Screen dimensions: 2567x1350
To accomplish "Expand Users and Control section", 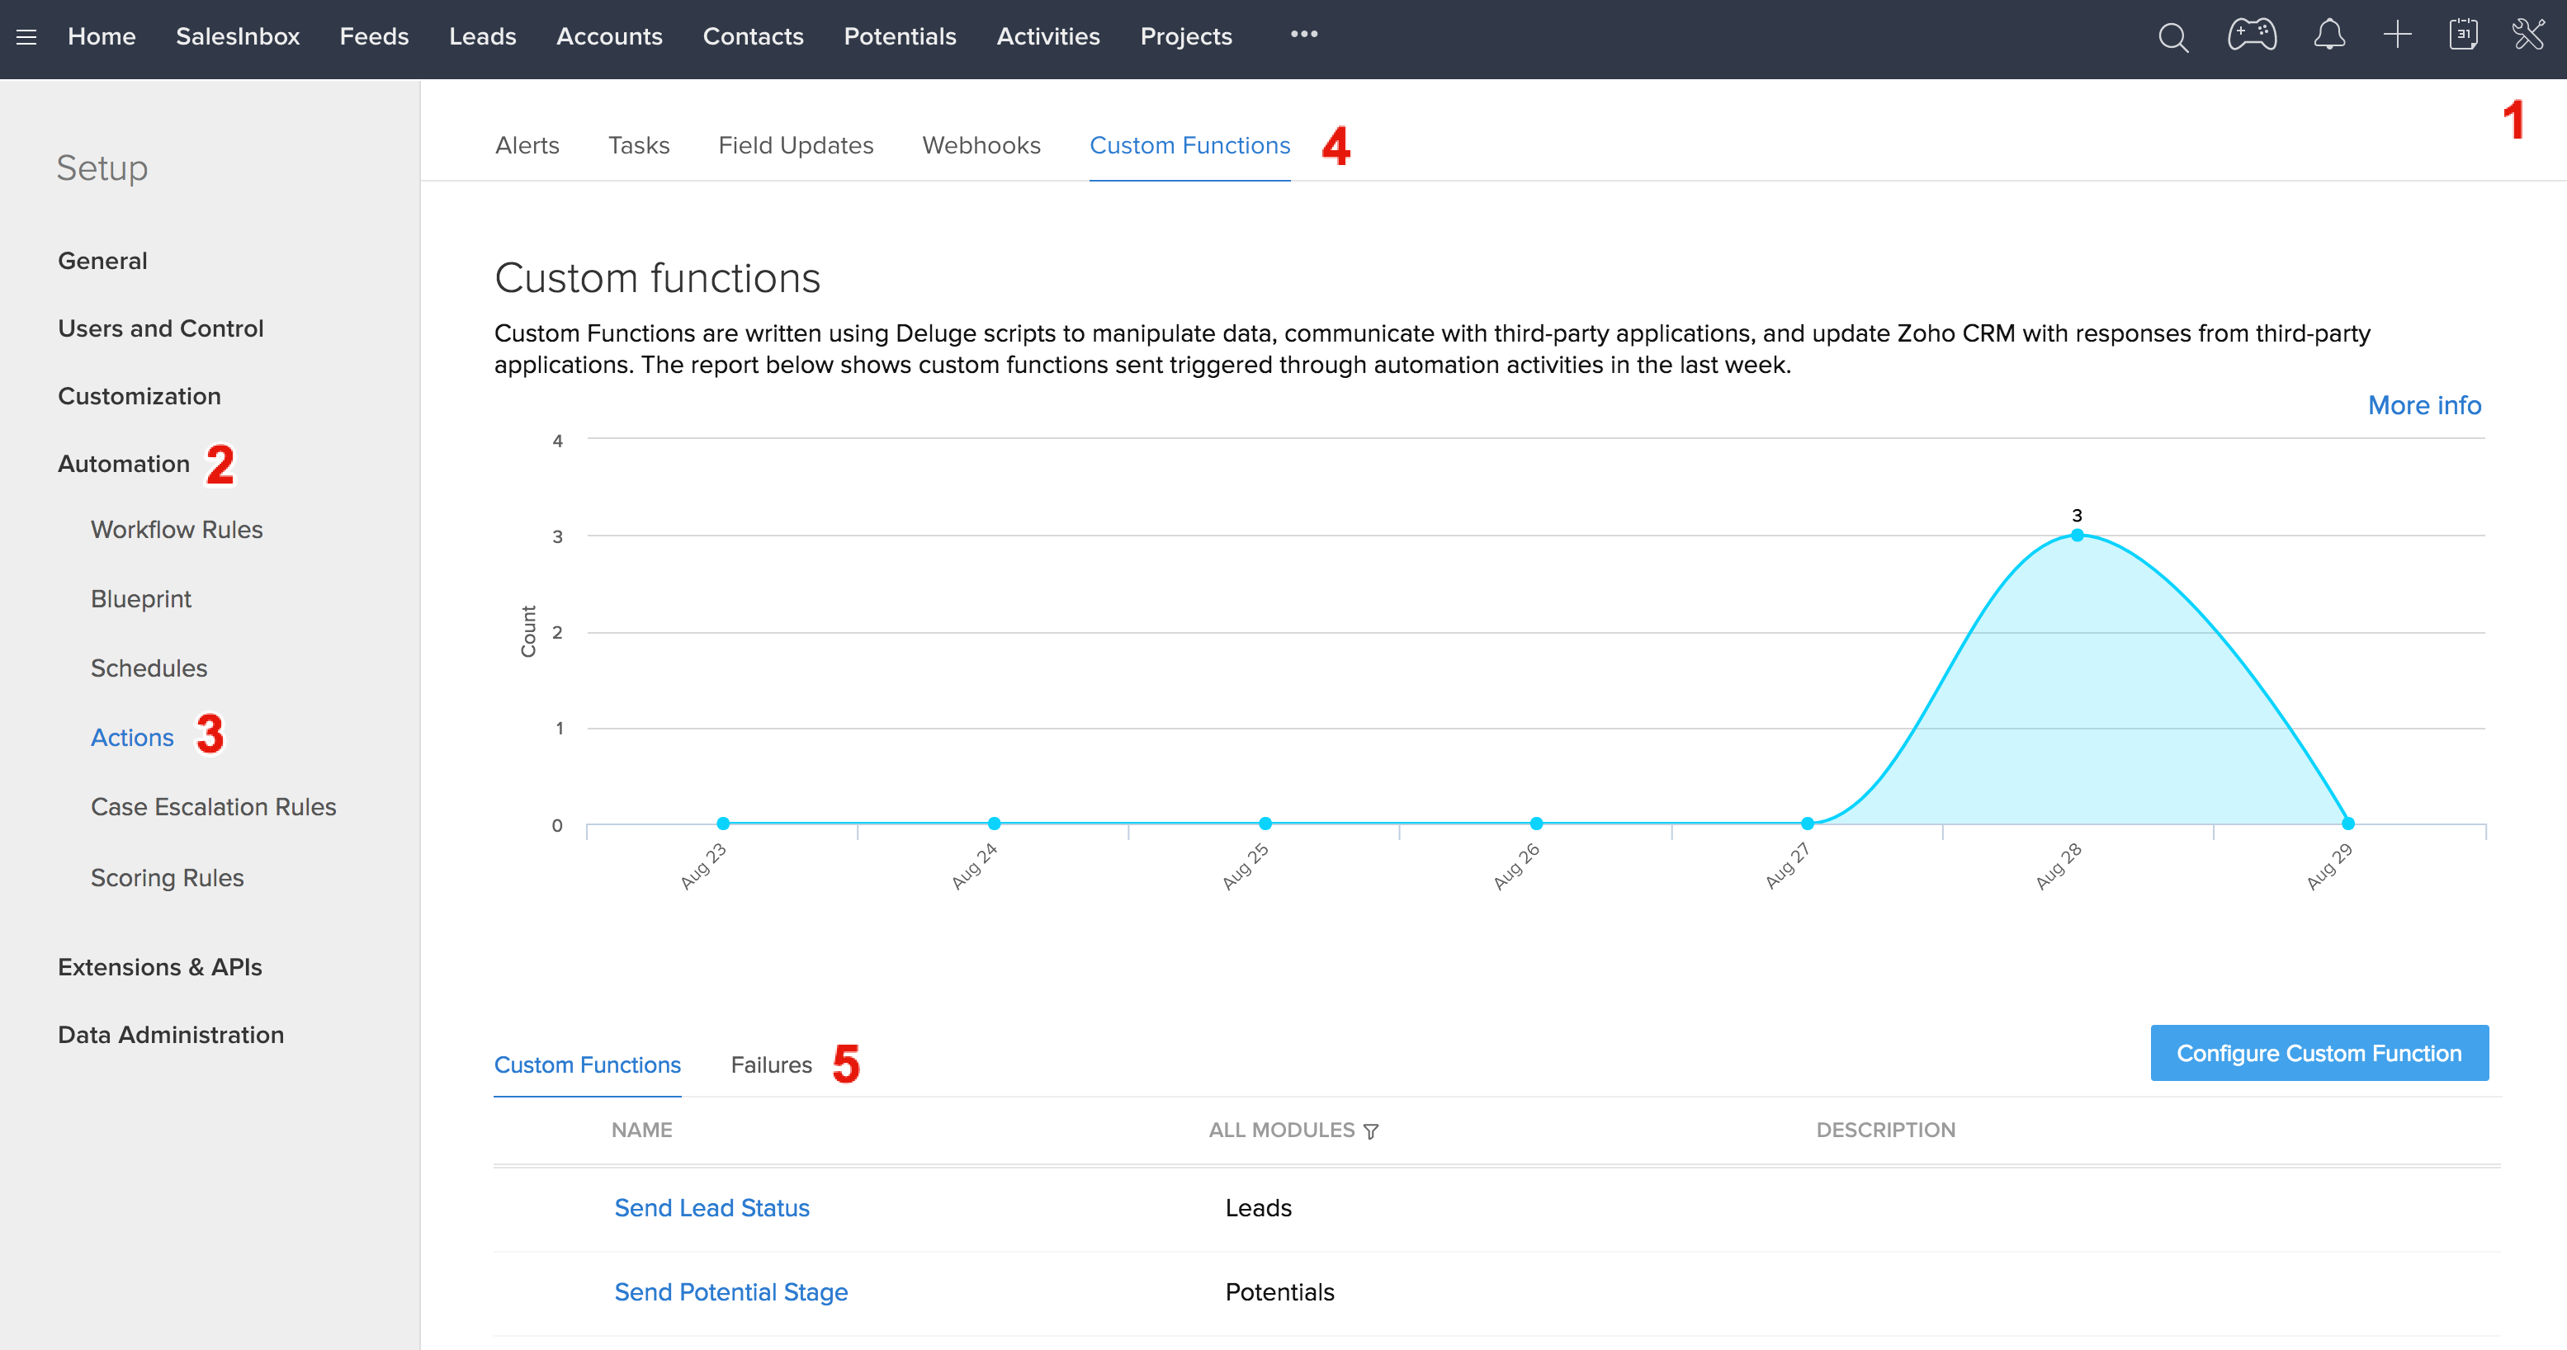I will pyautogui.click(x=160, y=328).
